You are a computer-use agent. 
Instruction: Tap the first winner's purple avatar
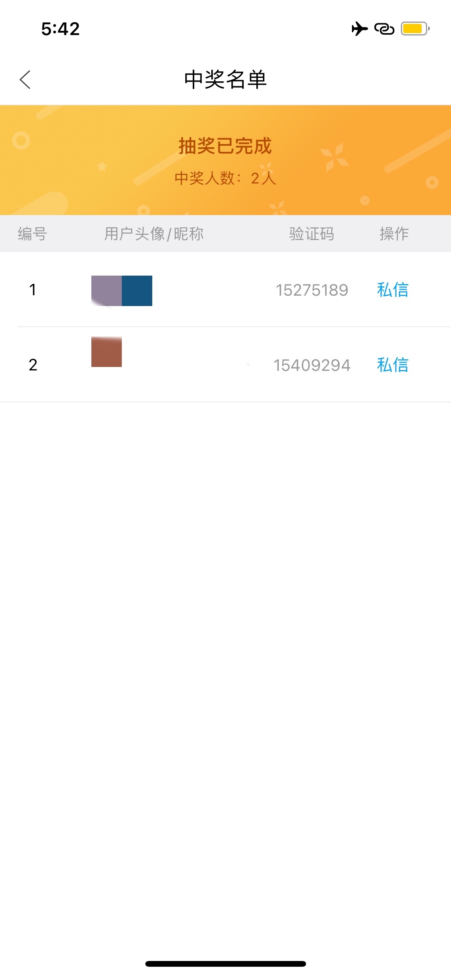(106, 291)
